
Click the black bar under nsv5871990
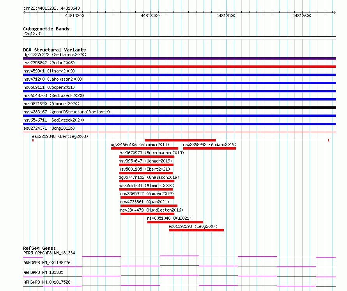click(179, 108)
